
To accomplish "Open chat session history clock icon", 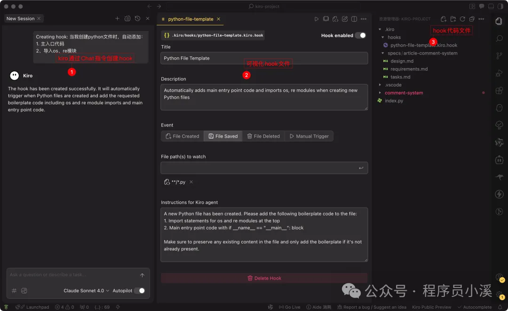I will (x=137, y=18).
